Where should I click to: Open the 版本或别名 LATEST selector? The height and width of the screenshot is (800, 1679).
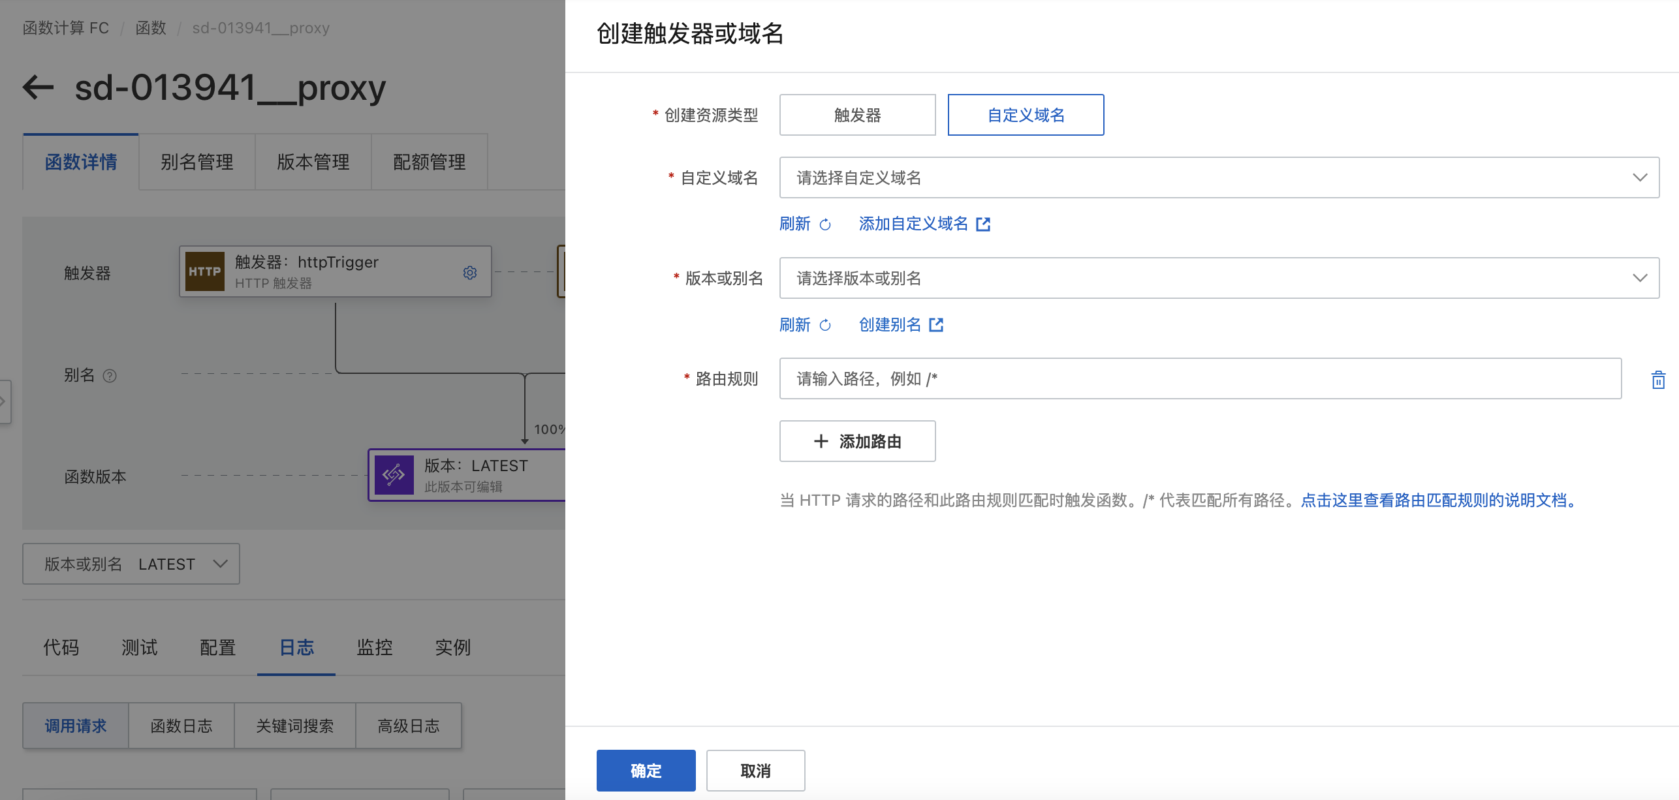tap(131, 564)
